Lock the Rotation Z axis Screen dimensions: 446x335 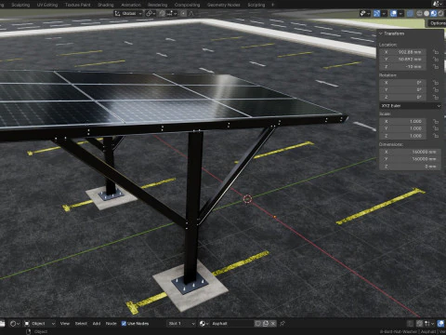tap(436, 97)
